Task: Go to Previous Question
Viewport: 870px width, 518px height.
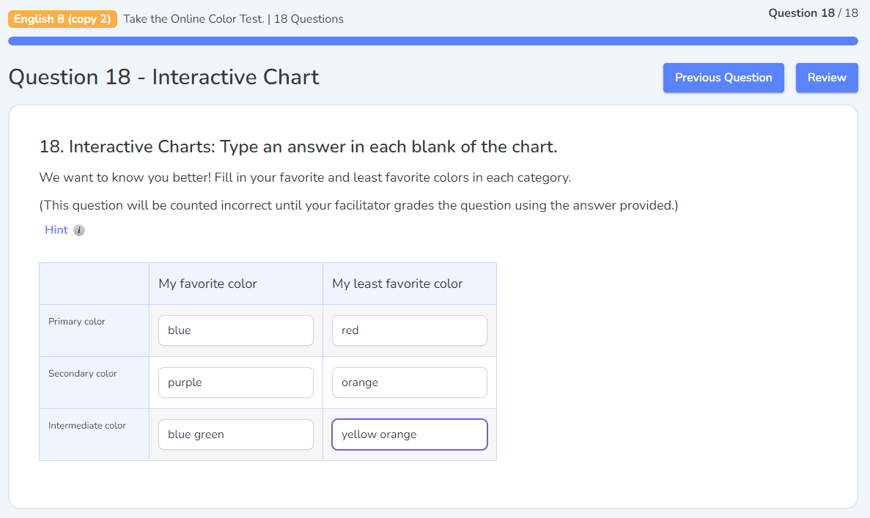Action: (723, 78)
